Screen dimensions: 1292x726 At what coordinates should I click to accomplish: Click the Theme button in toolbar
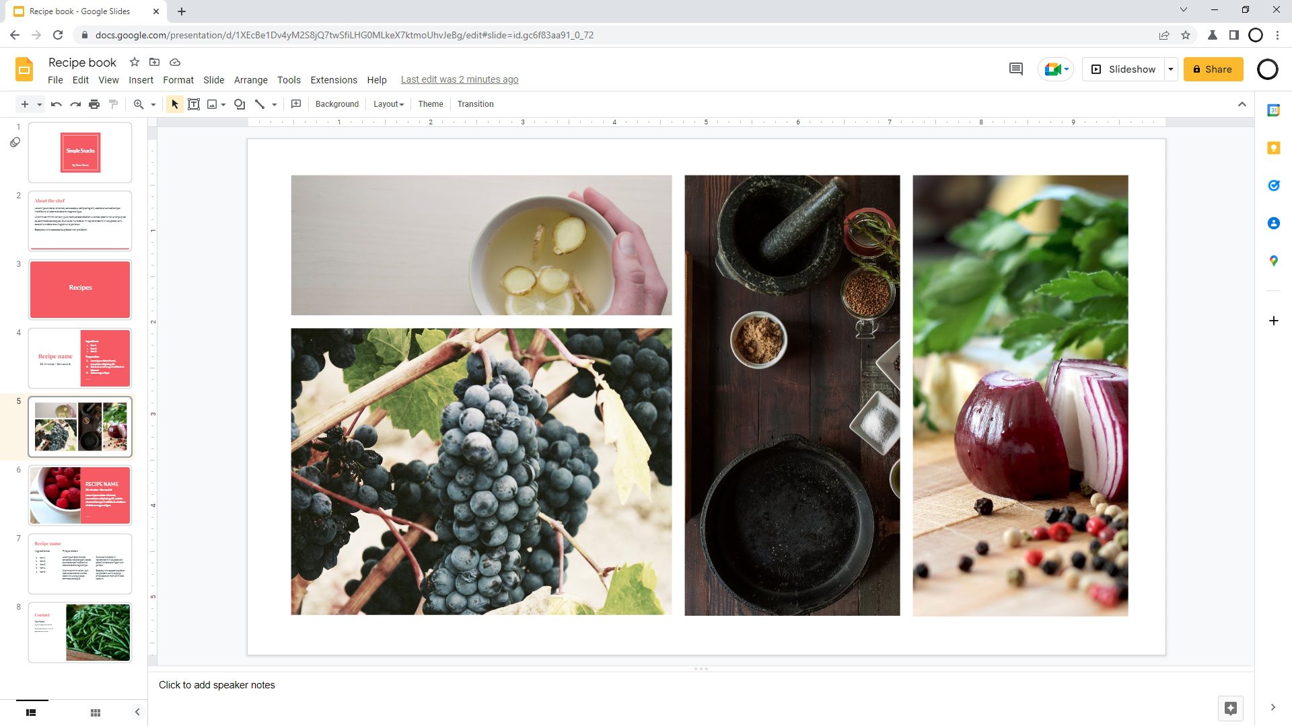coord(431,104)
